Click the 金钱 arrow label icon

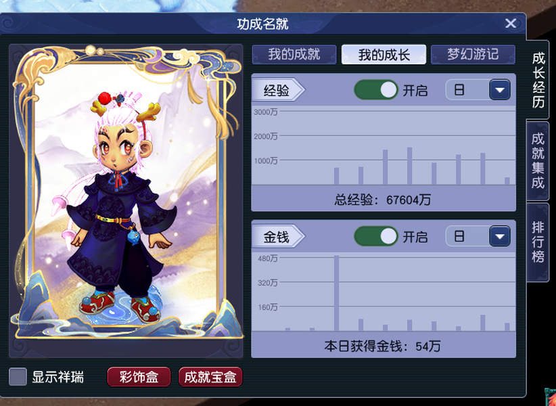[279, 237]
